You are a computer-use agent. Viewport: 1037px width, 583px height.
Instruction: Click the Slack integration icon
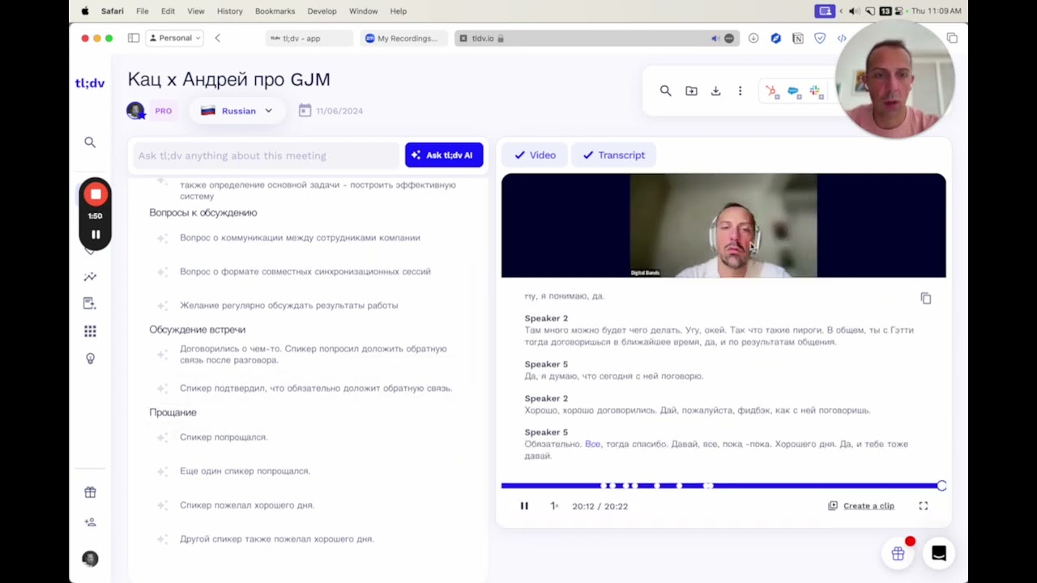816,91
